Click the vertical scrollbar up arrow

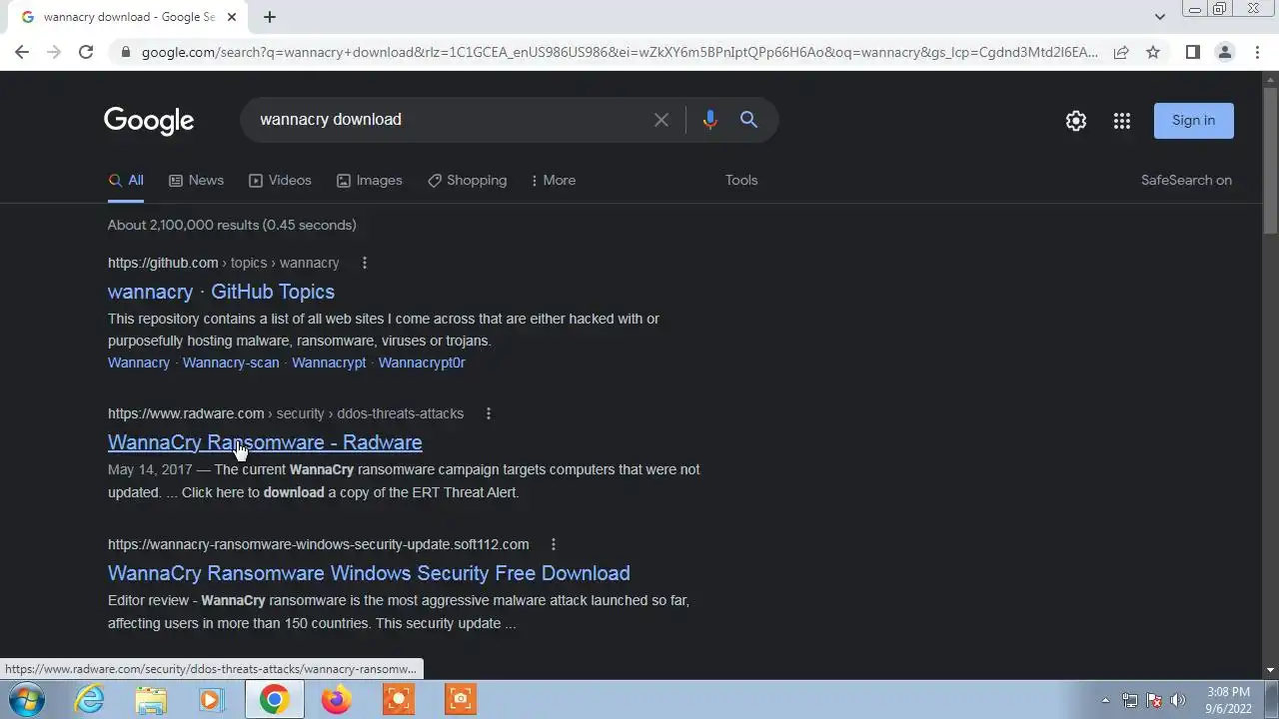(x=1271, y=80)
